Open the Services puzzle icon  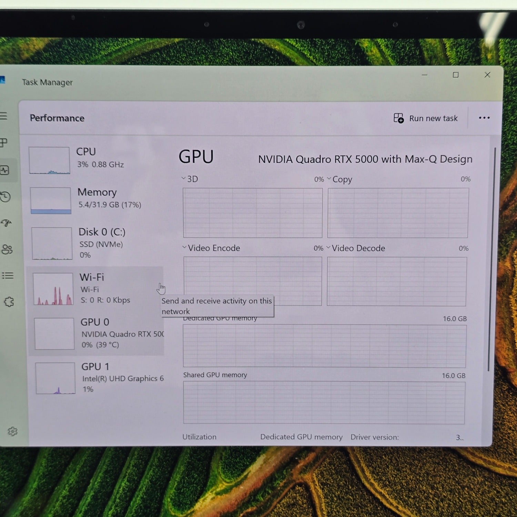point(9,302)
